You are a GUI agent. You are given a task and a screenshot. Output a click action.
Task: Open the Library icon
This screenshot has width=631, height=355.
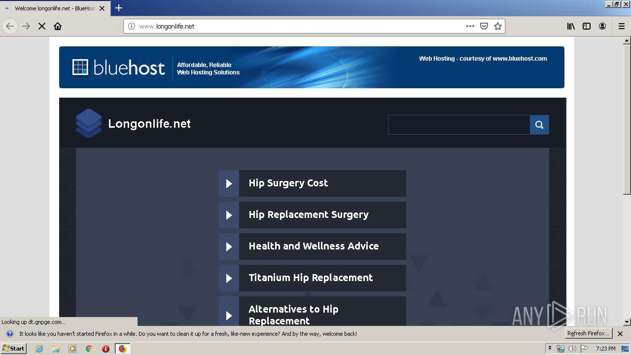coord(571,26)
